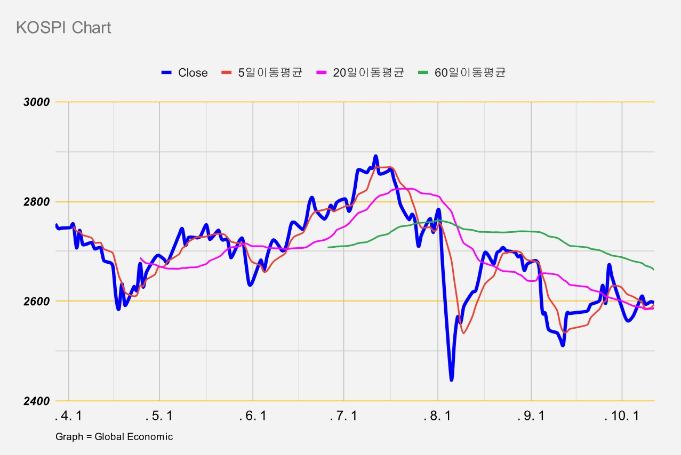Screen dimensions: 681x455
Task: Click the 2400 y-axis label
Action: 37,401
